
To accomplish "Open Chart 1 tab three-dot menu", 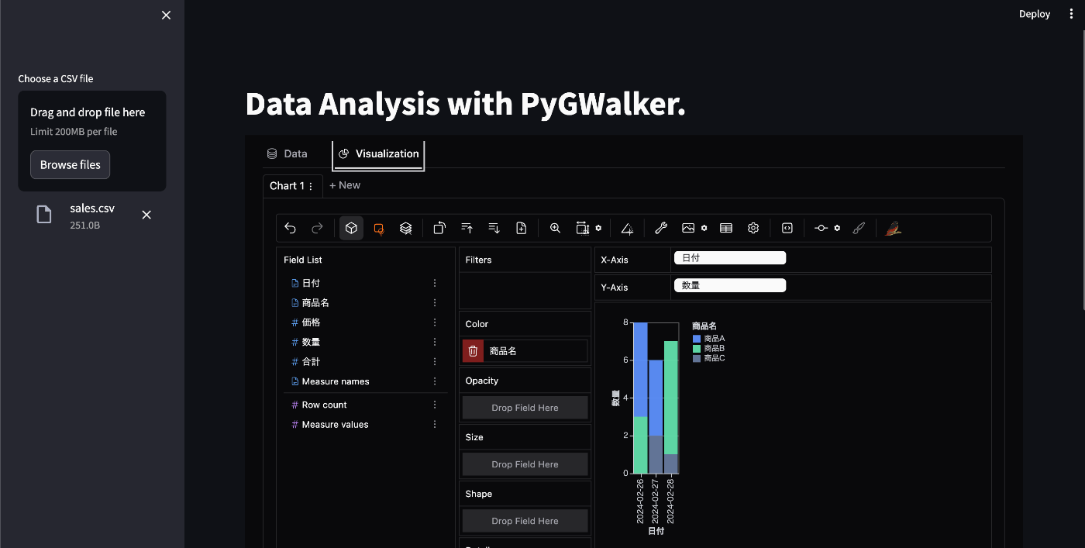I will click(311, 186).
